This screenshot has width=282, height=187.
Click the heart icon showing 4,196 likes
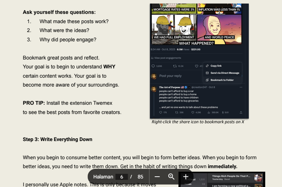pyautogui.click(x=193, y=113)
